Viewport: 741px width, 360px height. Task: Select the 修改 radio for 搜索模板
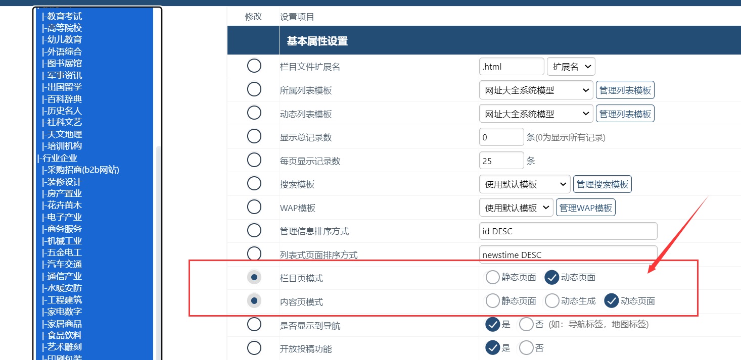tap(254, 184)
